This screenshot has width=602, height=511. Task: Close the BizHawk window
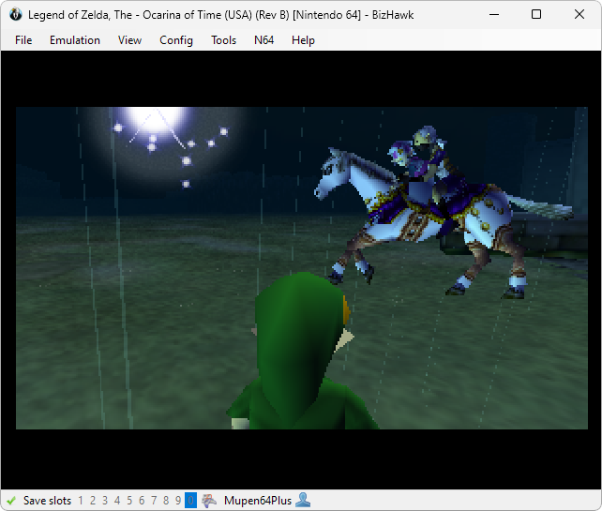click(579, 15)
